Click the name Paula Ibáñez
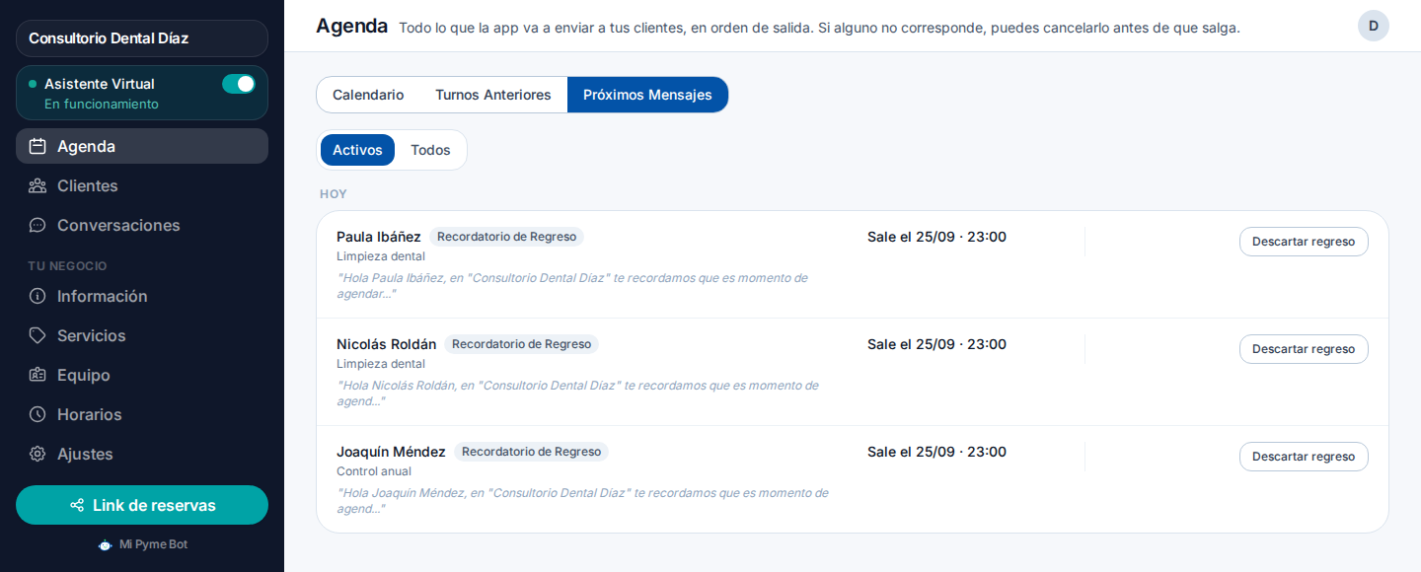Viewport: 1421px width, 572px height. (x=379, y=237)
